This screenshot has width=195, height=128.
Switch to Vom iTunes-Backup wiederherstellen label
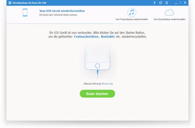(132, 19)
